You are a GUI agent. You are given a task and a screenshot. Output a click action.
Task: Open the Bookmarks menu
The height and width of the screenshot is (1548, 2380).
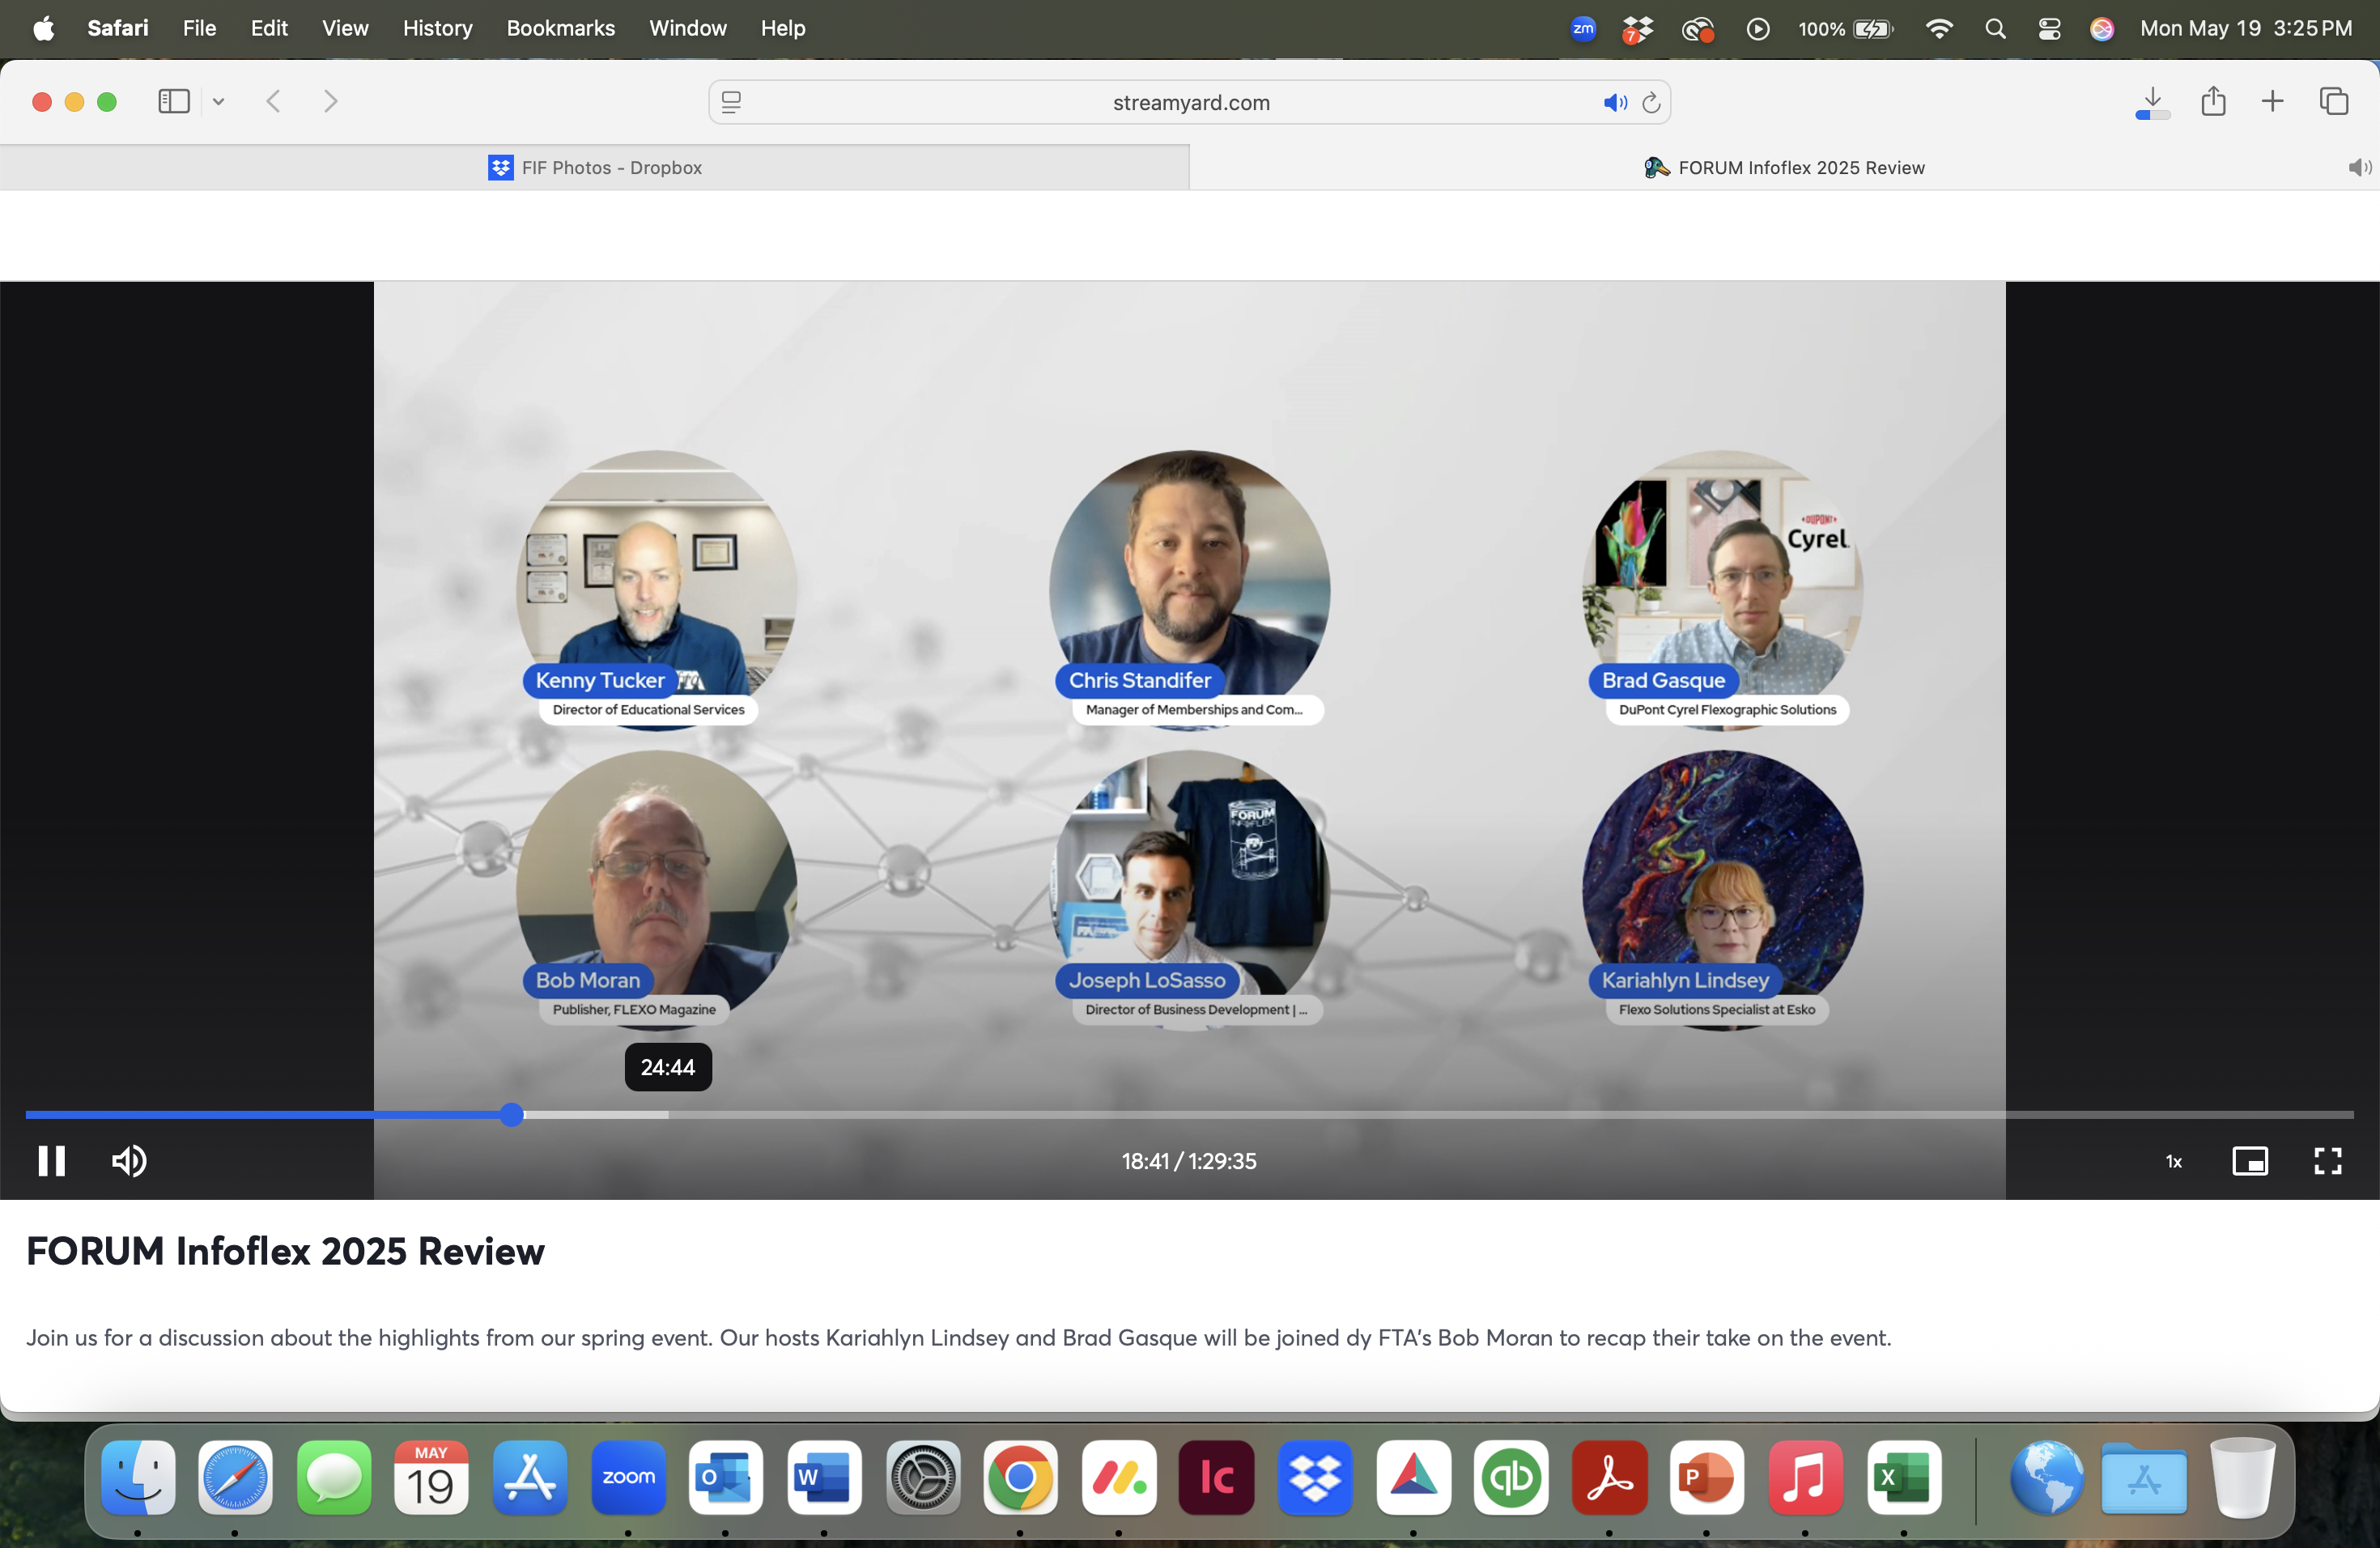560,28
